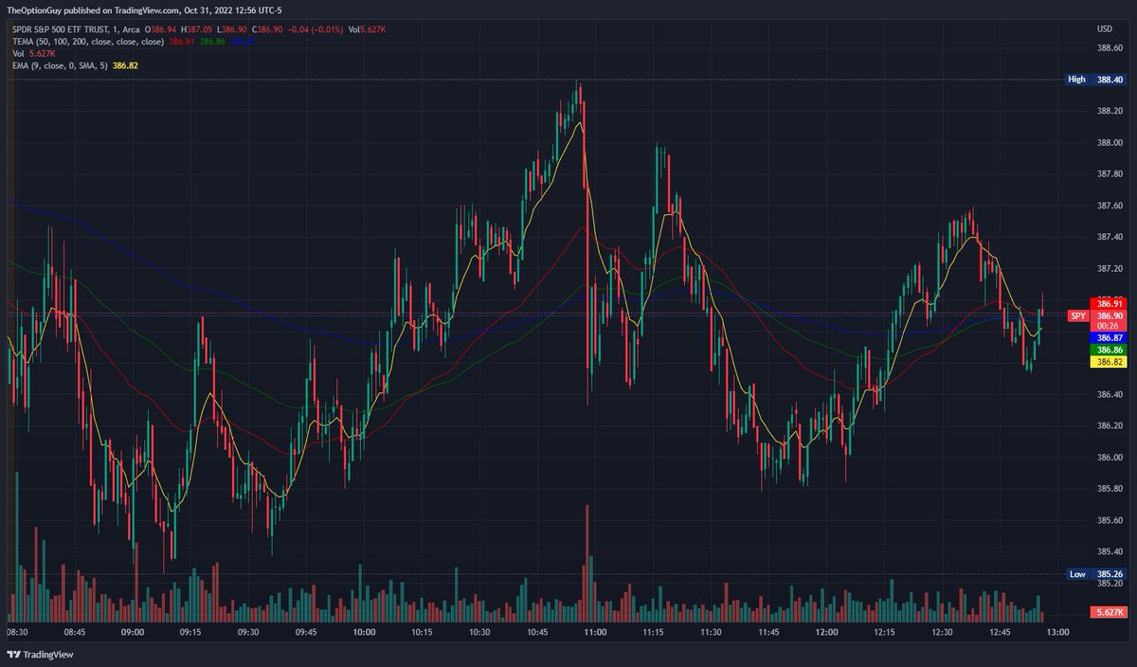Click the High 388.40 label on the price scale

tap(1077, 80)
